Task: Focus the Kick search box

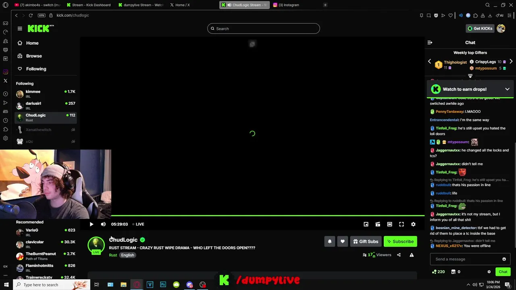Action: click(x=264, y=29)
